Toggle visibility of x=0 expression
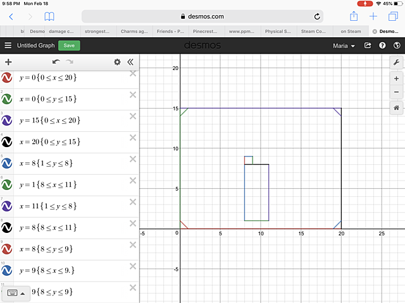 (7, 99)
